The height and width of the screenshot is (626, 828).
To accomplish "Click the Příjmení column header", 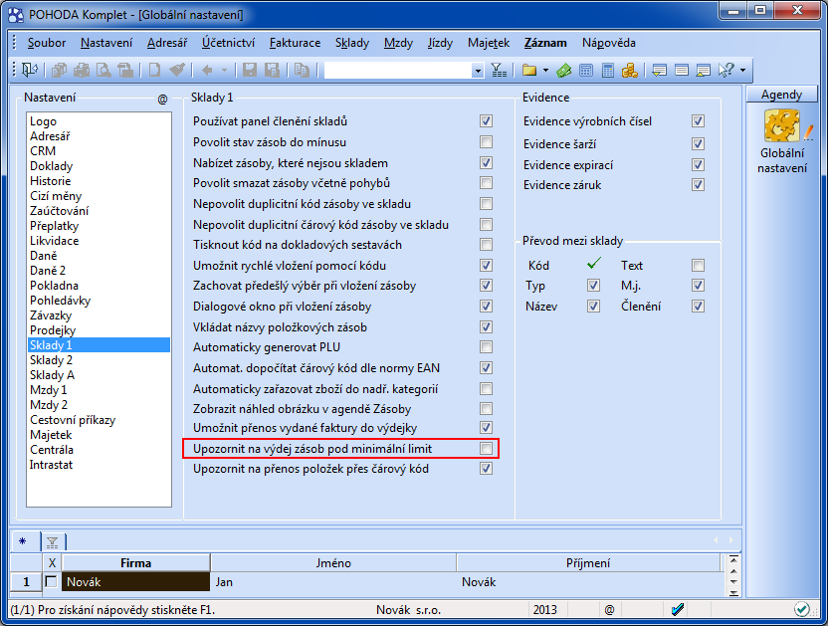I will (x=588, y=563).
